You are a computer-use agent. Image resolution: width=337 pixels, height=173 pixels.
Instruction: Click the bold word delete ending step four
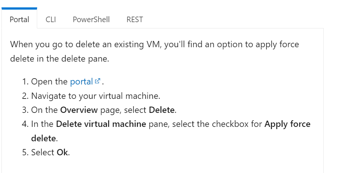click(x=43, y=138)
